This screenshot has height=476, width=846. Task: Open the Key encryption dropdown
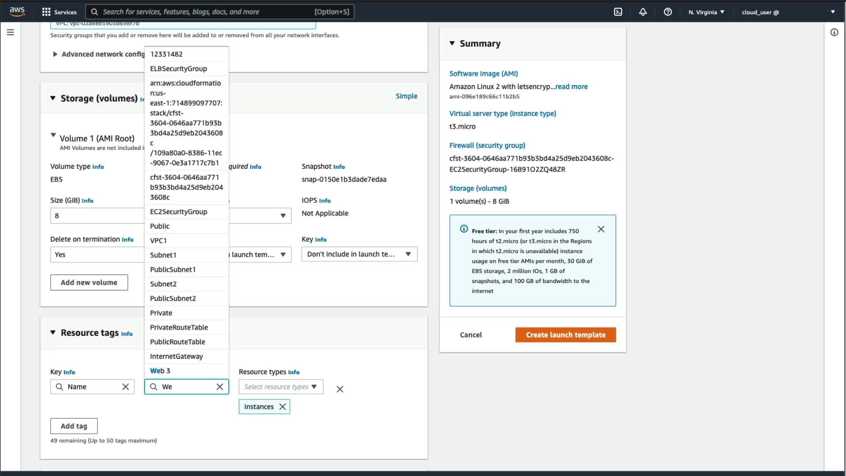click(x=359, y=254)
